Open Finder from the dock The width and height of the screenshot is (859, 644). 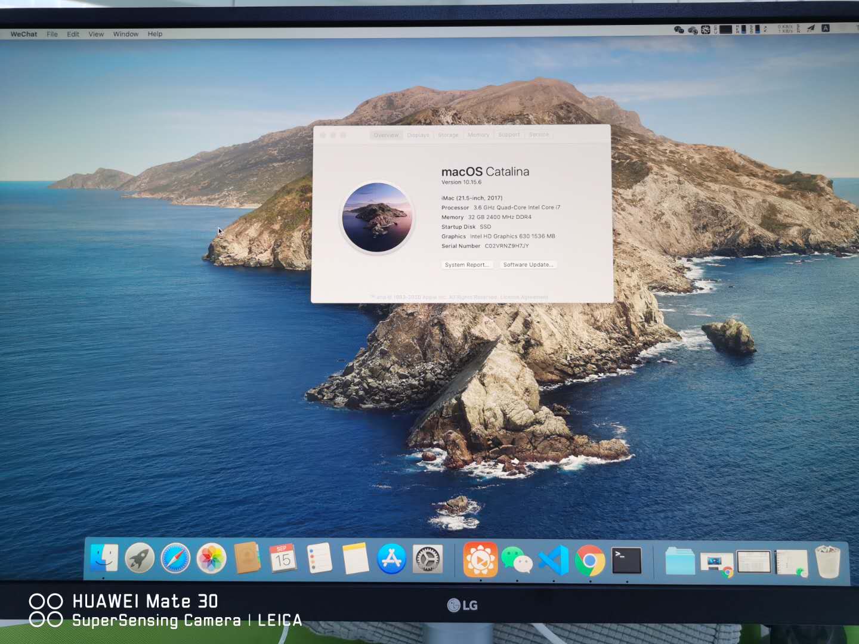pos(104,559)
